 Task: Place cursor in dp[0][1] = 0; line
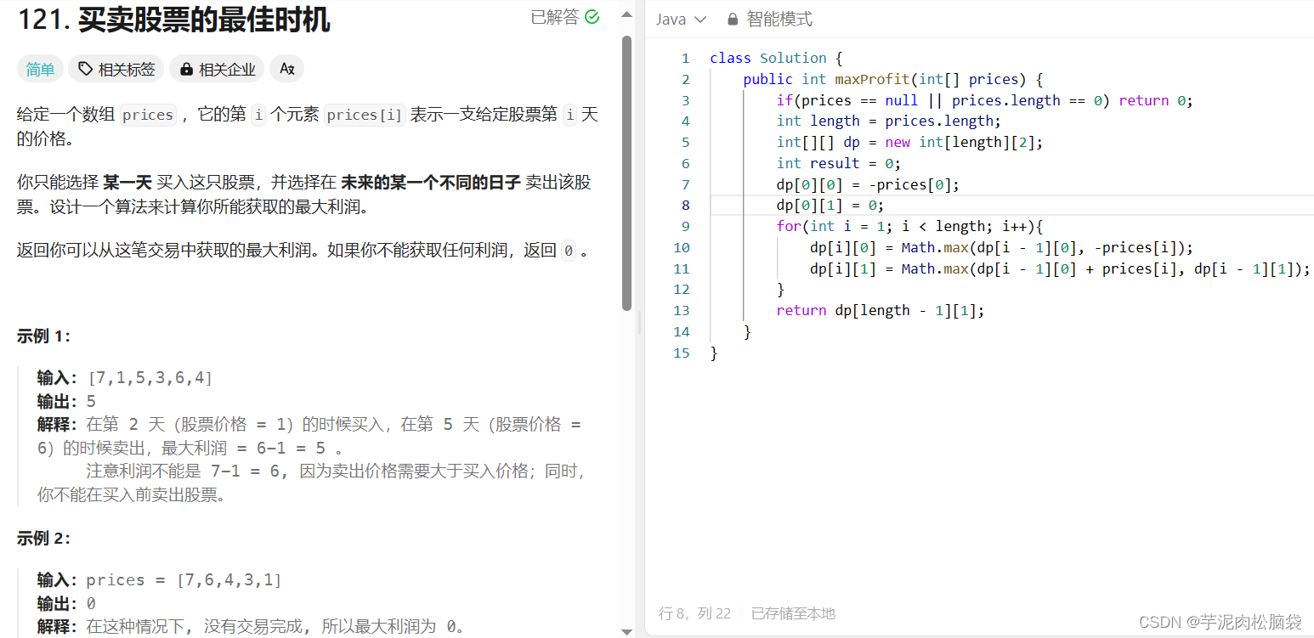pyautogui.click(x=830, y=206)
